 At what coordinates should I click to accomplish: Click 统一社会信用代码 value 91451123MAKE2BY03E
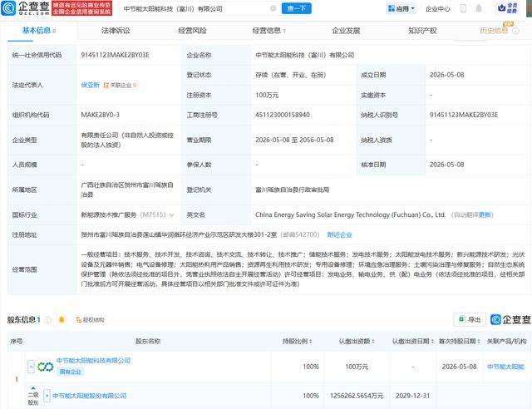coord(115,55)
